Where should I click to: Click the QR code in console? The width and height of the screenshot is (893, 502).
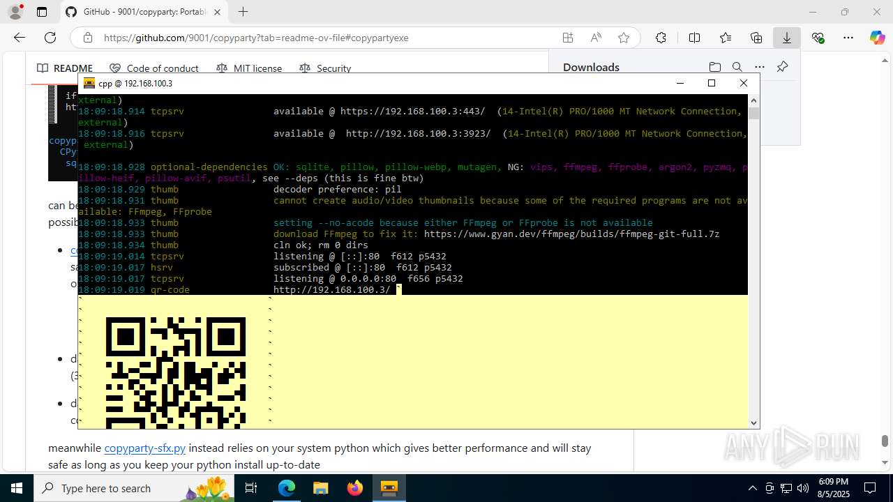point(175,373)
